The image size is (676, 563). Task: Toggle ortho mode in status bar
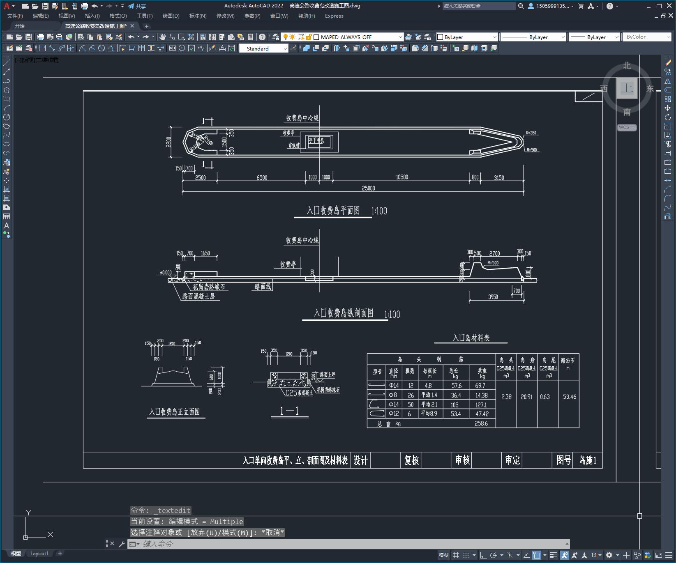[483, 555]
